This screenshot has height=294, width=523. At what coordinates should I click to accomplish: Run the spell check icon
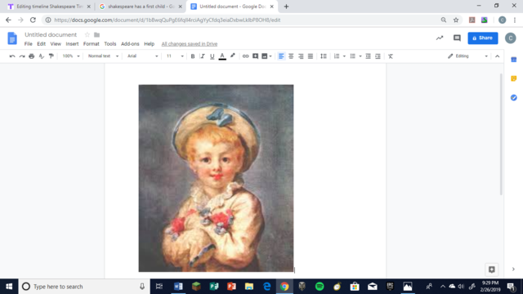pyautogui.click(x=42, y=56)
